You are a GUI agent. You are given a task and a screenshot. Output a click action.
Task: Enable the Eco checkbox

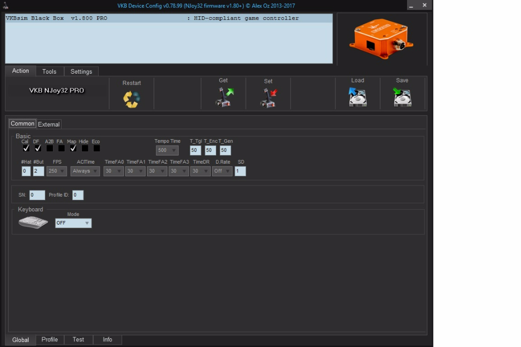[x=97, y=148]
